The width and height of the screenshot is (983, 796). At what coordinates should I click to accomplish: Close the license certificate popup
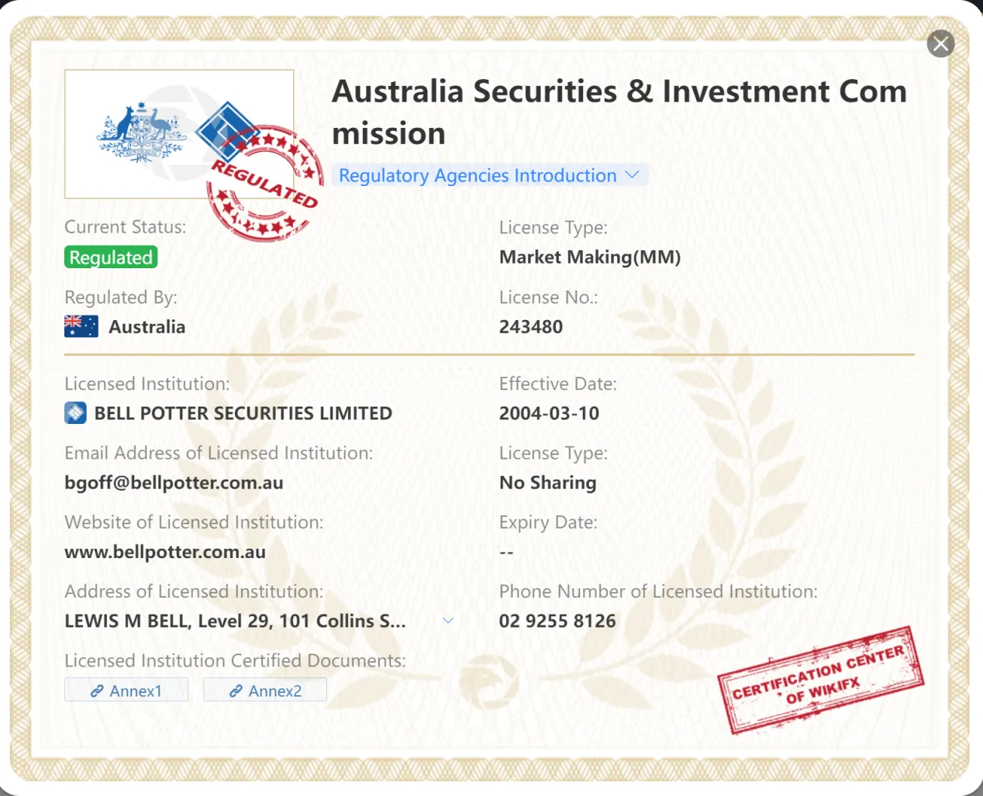pos(940,43)
